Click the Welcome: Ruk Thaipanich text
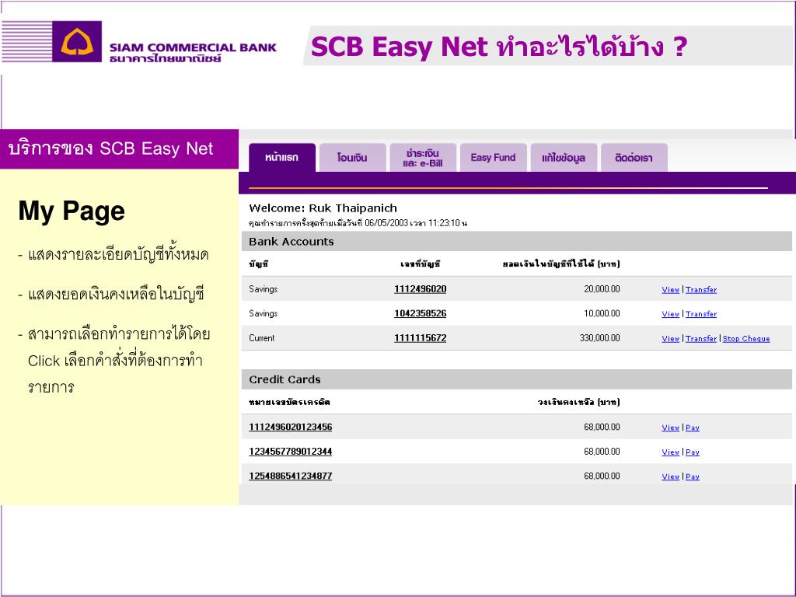 [323, 208]
